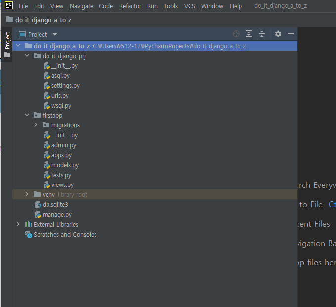Click the small folder icon in the left tool stripe
The width and height of the screenshot is (336, 307).
(7, 55)
